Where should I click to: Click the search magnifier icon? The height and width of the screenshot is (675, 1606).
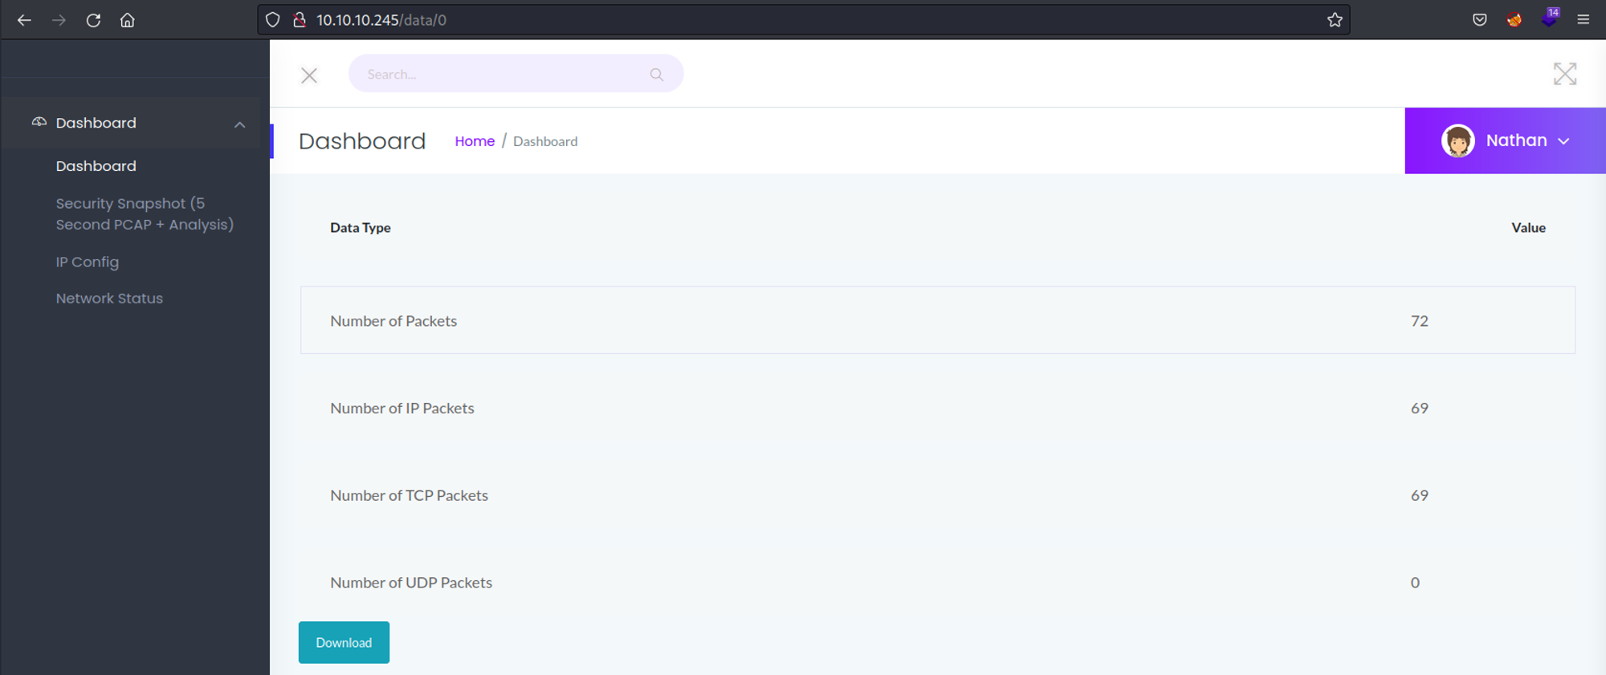tap(656, 75)
